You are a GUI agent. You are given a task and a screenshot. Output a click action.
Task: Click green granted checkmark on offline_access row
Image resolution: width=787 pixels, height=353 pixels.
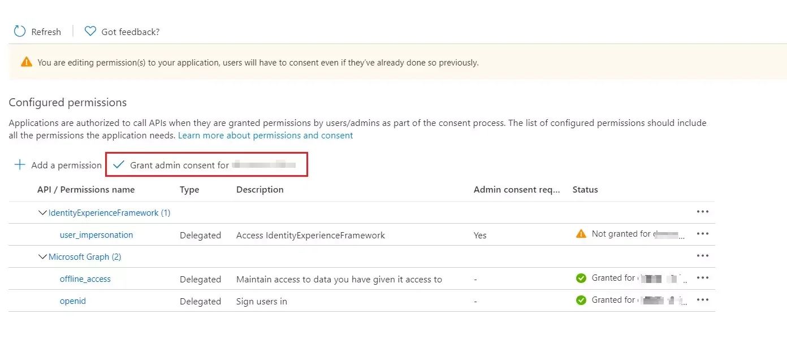point(581,277)
